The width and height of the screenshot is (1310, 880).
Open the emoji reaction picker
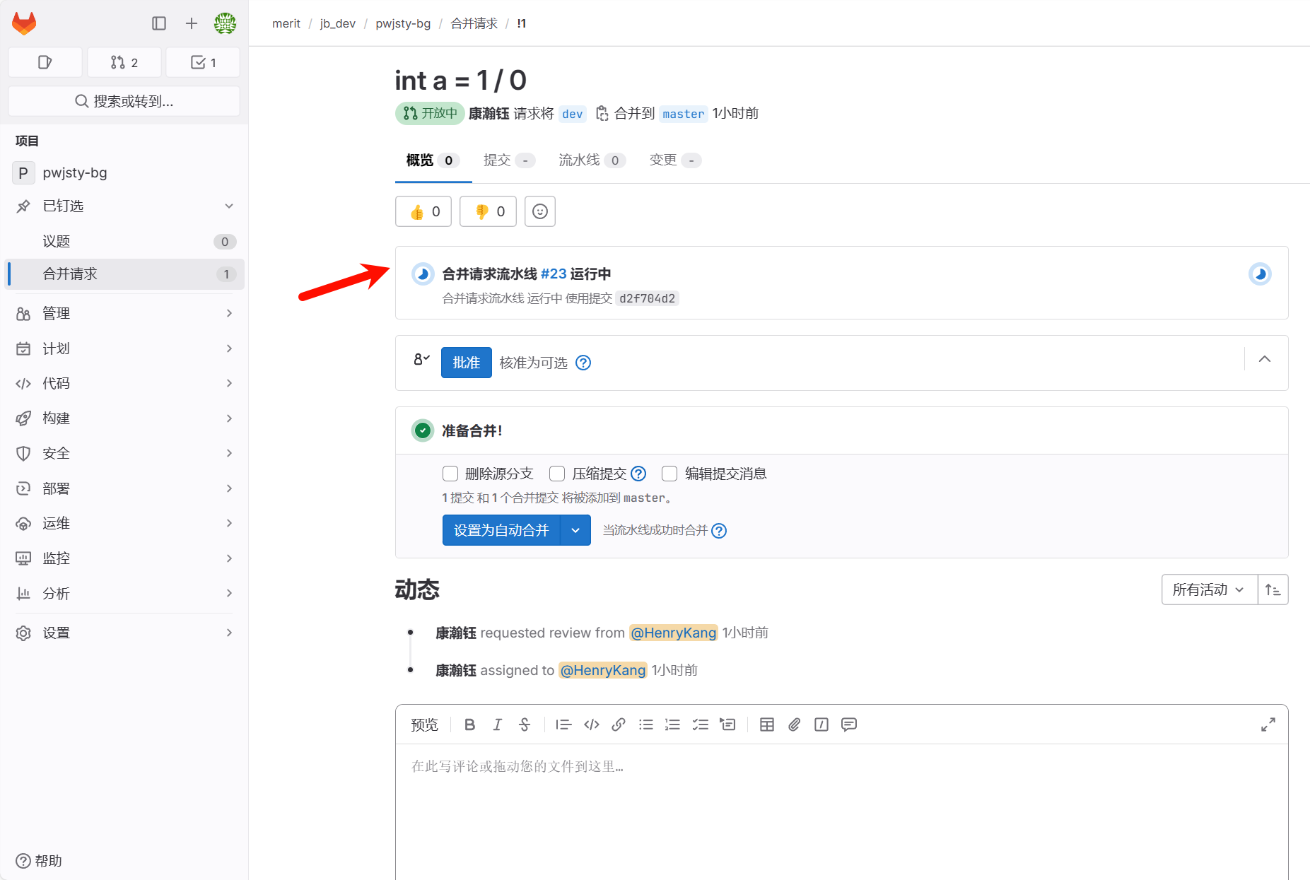coord(540,211)
